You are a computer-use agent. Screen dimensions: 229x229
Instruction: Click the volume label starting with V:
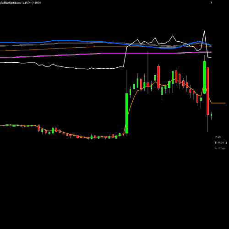pos(221,143)
